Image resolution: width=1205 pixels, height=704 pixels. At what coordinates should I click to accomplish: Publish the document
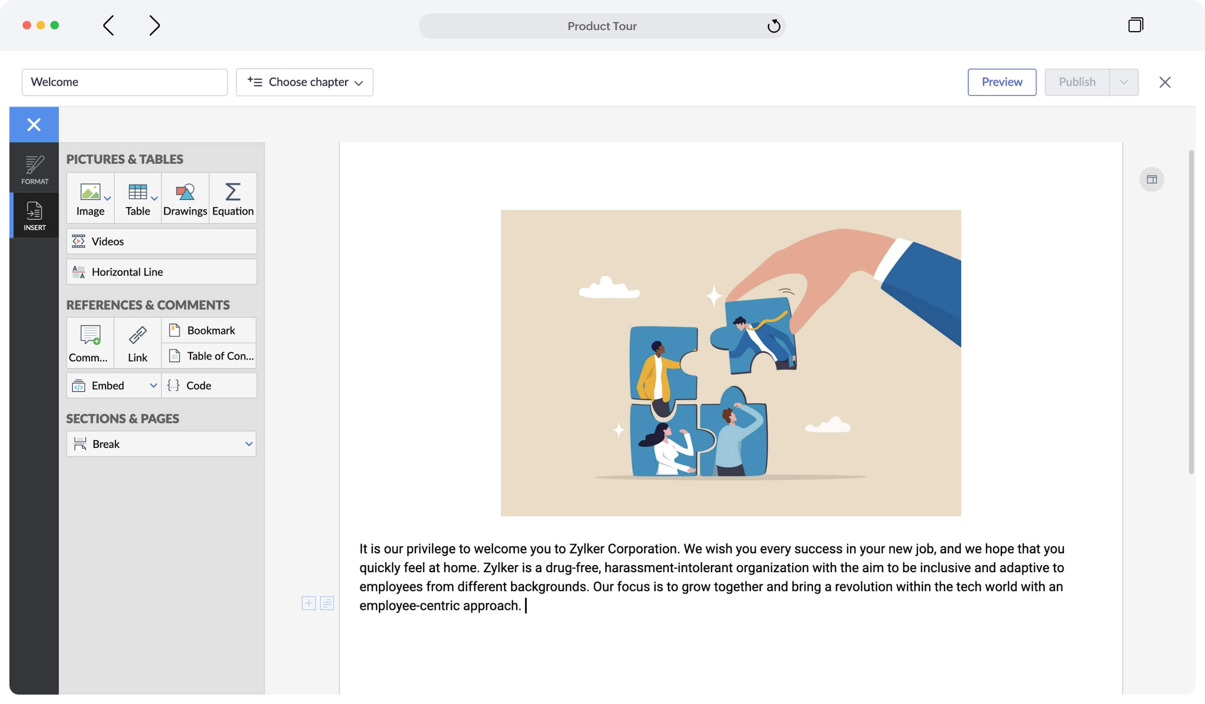[1076, 82]
